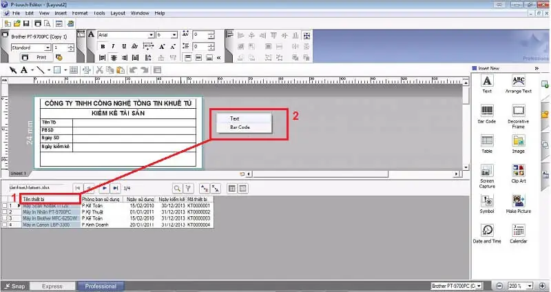
Task: Click the Phòng ban sử dụng column header
Action: click(101, 199)
